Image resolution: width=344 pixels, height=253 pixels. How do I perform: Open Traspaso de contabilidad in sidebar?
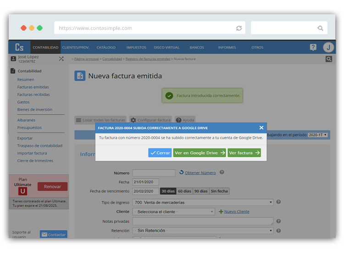pyautogui.click(x=40, y=146)
